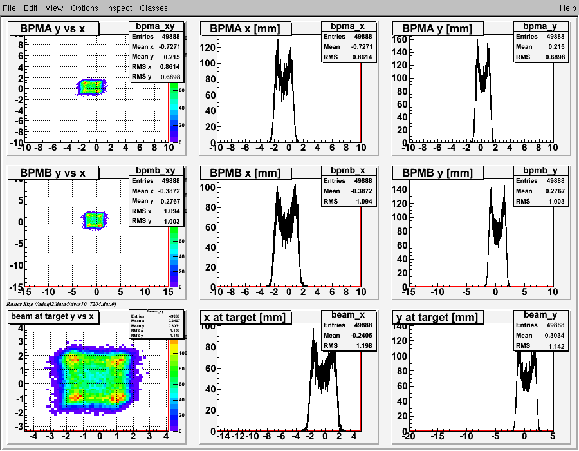
Task: Open the View menu
Action: coord(54,8)
